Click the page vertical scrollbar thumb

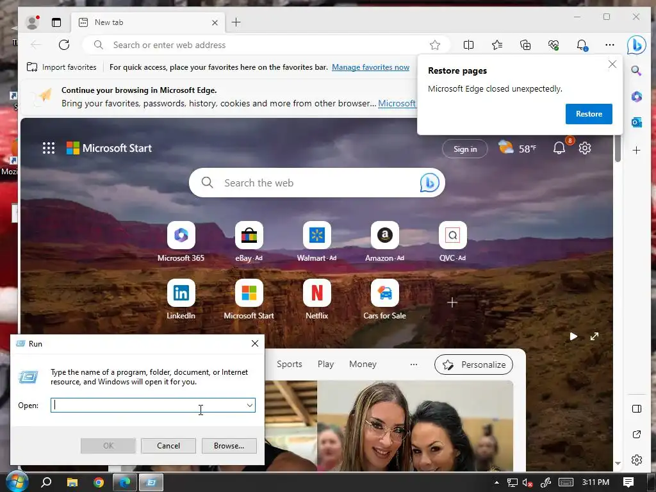coord(618,149)
